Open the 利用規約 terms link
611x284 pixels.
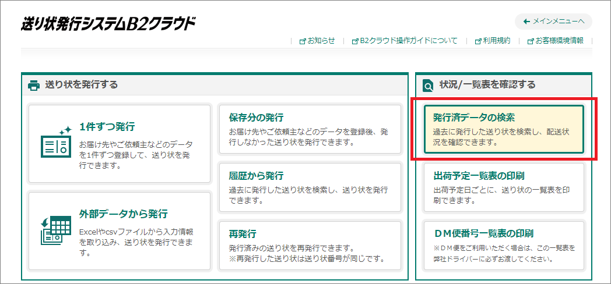tap(496, 41)
